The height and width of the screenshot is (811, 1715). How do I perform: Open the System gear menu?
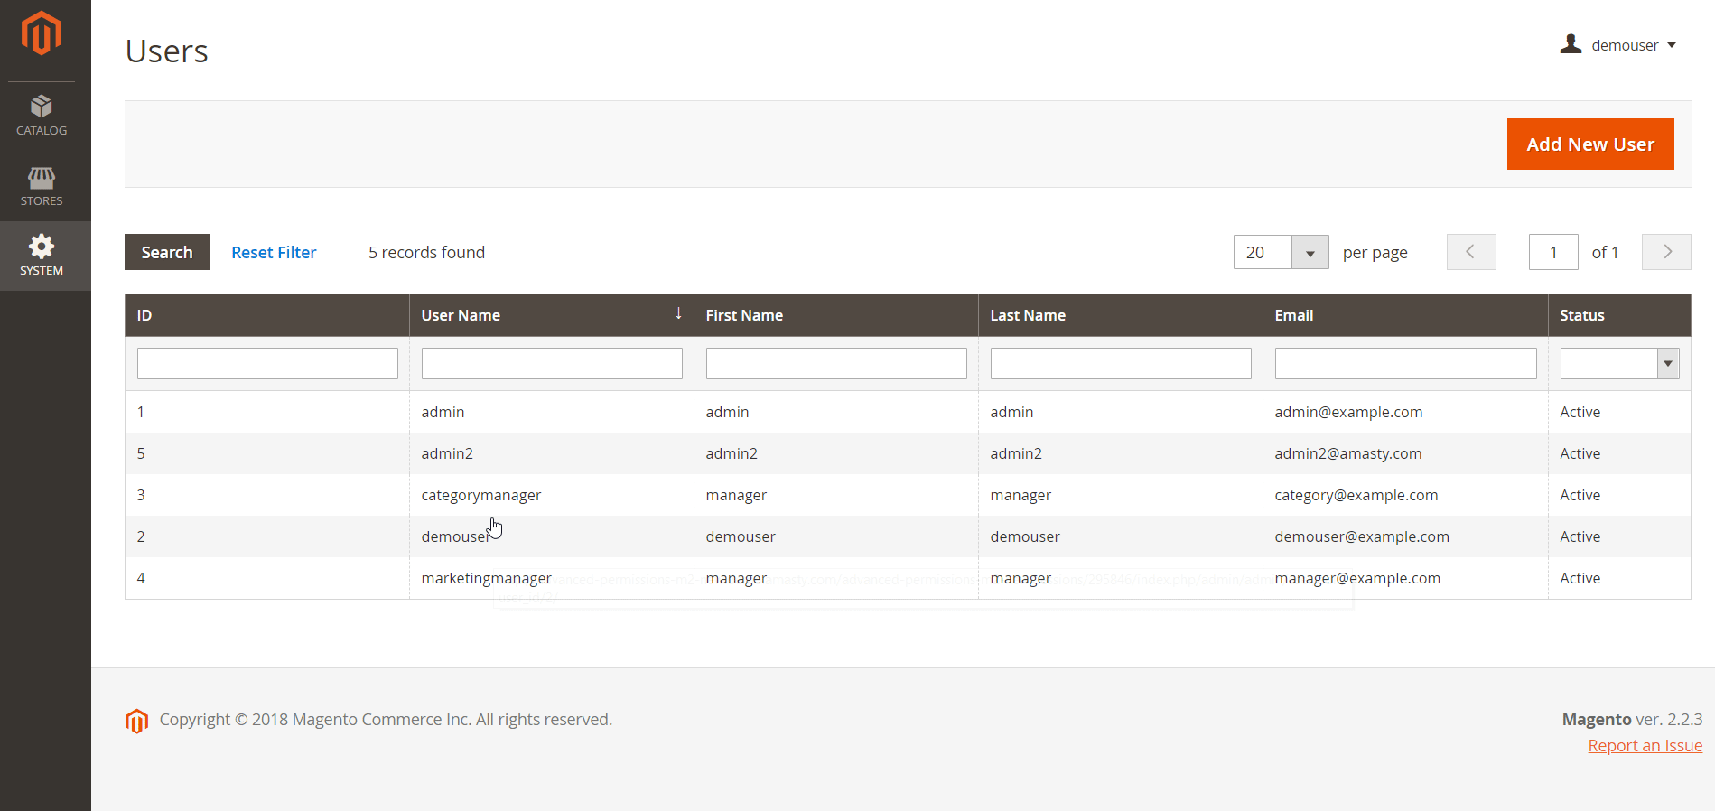[42, 256]
